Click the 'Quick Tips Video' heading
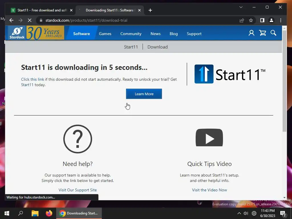Screen dimensions: 292x219 [210, 164]
